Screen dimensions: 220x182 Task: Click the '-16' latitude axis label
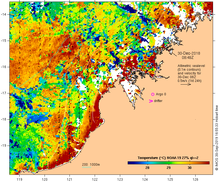[3, 67]
